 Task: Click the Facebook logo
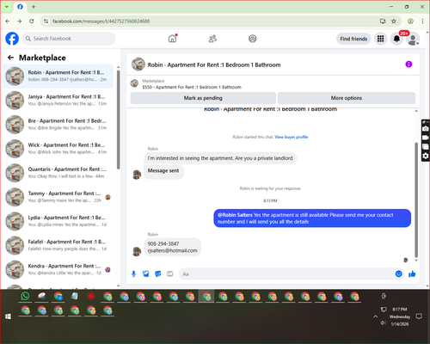coord(12,39)
